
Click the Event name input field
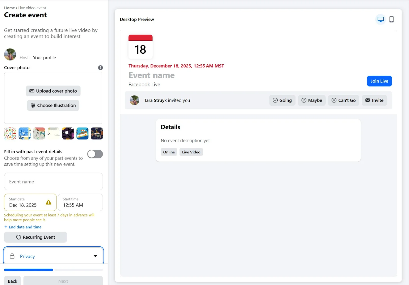(x=53, y=181)
